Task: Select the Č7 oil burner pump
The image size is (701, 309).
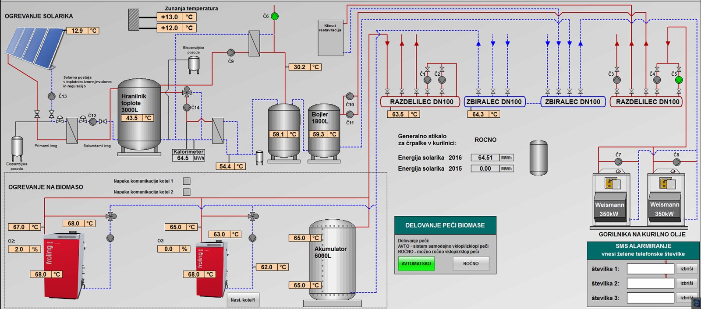Action: pos(618,162)
